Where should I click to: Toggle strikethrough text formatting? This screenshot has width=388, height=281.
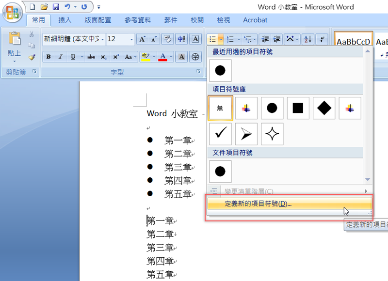[x=91, y=57]
